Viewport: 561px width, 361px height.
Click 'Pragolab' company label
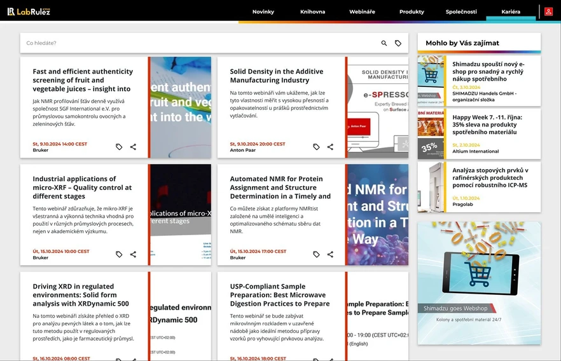[462, 205]
